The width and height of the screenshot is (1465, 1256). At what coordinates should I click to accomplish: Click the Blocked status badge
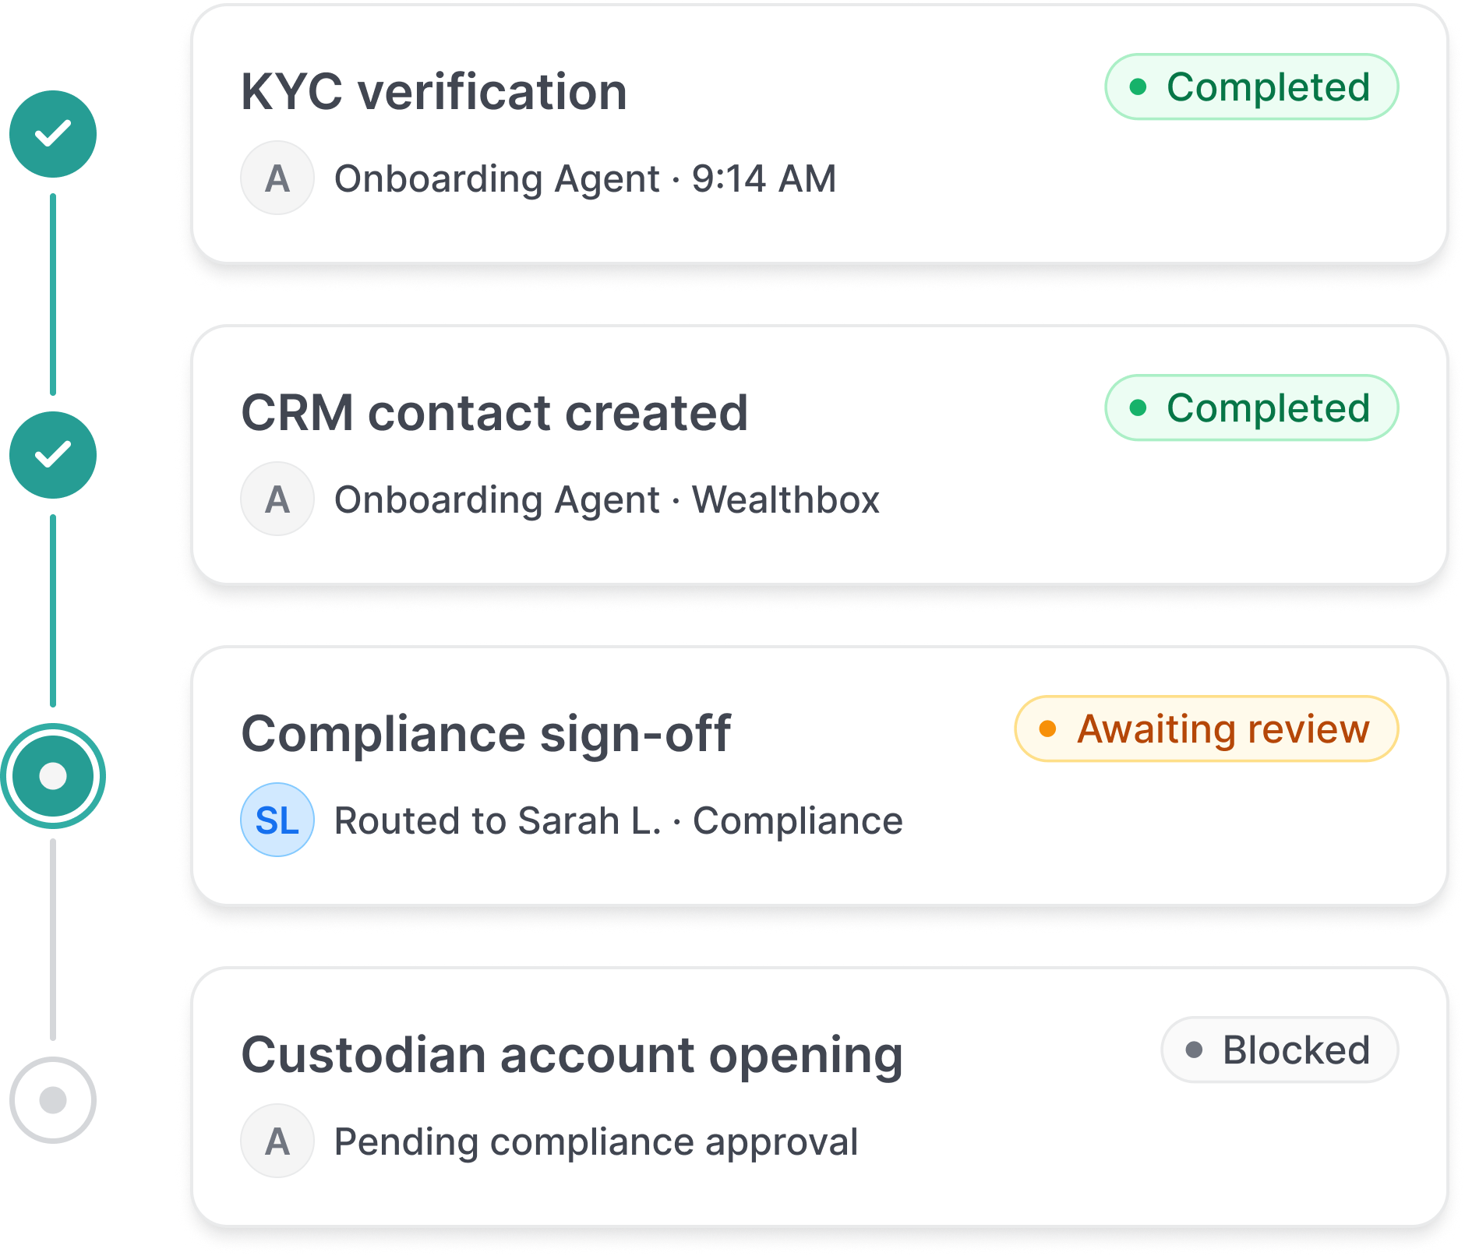(1280, 1050)
